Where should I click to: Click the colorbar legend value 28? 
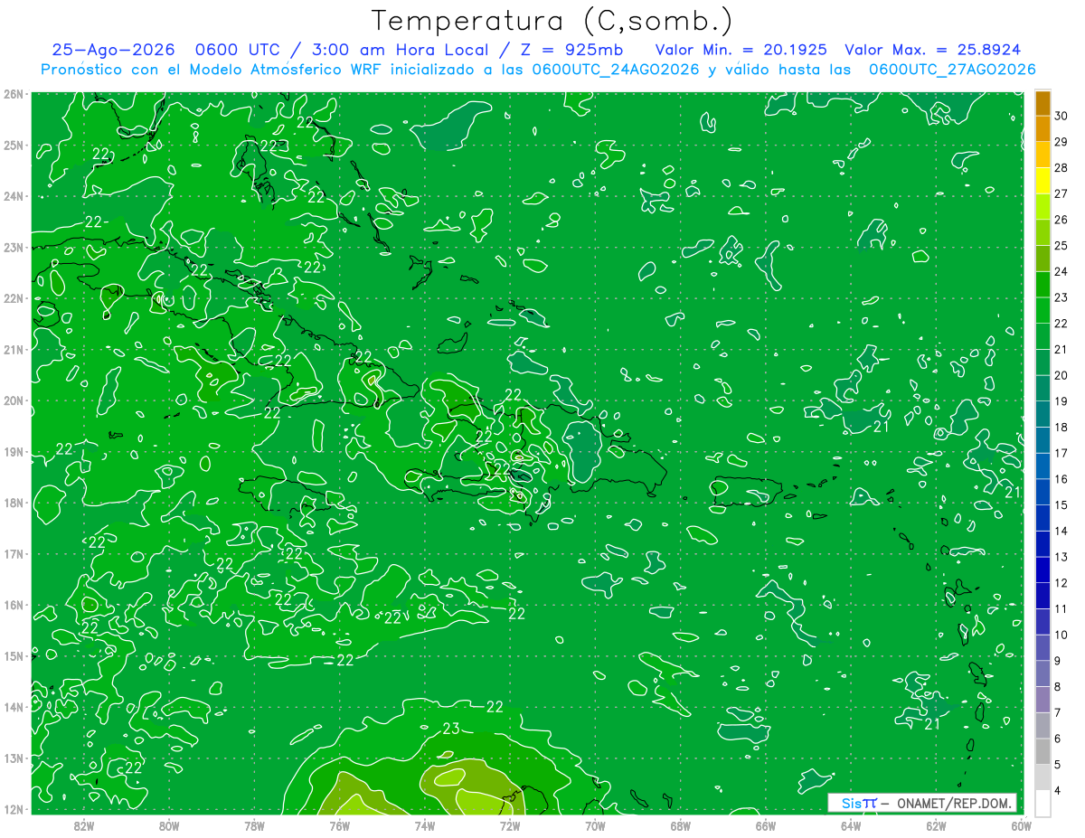1061,168
